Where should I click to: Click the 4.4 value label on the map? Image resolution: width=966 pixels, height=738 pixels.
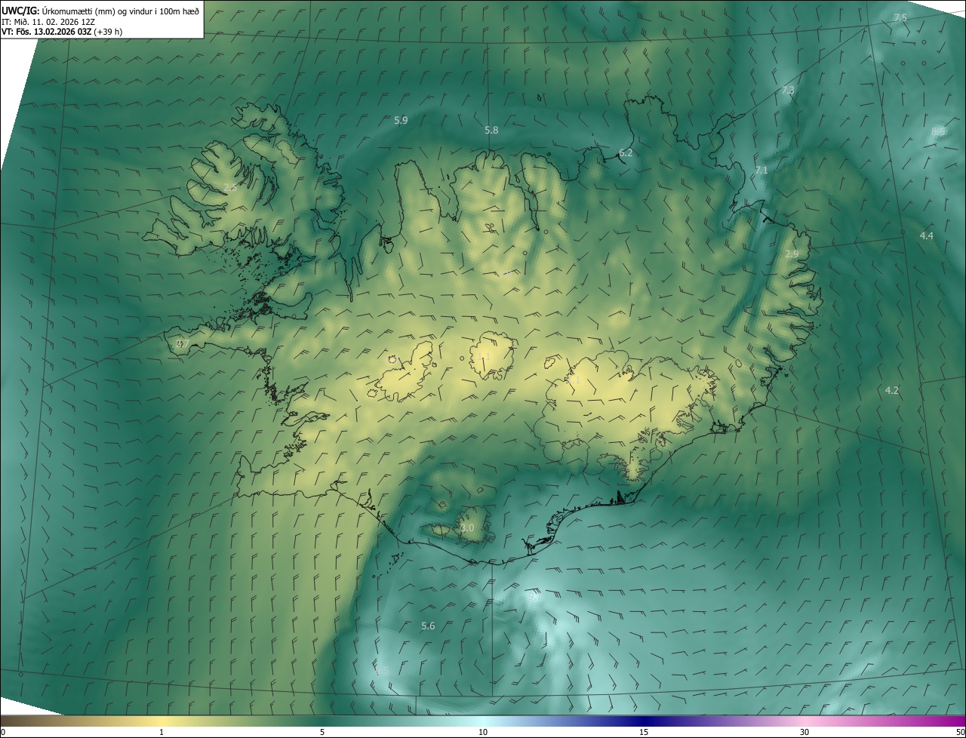(927, 236)
